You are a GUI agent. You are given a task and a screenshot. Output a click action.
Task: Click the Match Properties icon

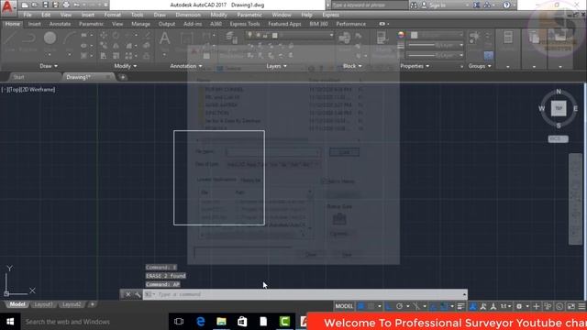pos(382,38)
